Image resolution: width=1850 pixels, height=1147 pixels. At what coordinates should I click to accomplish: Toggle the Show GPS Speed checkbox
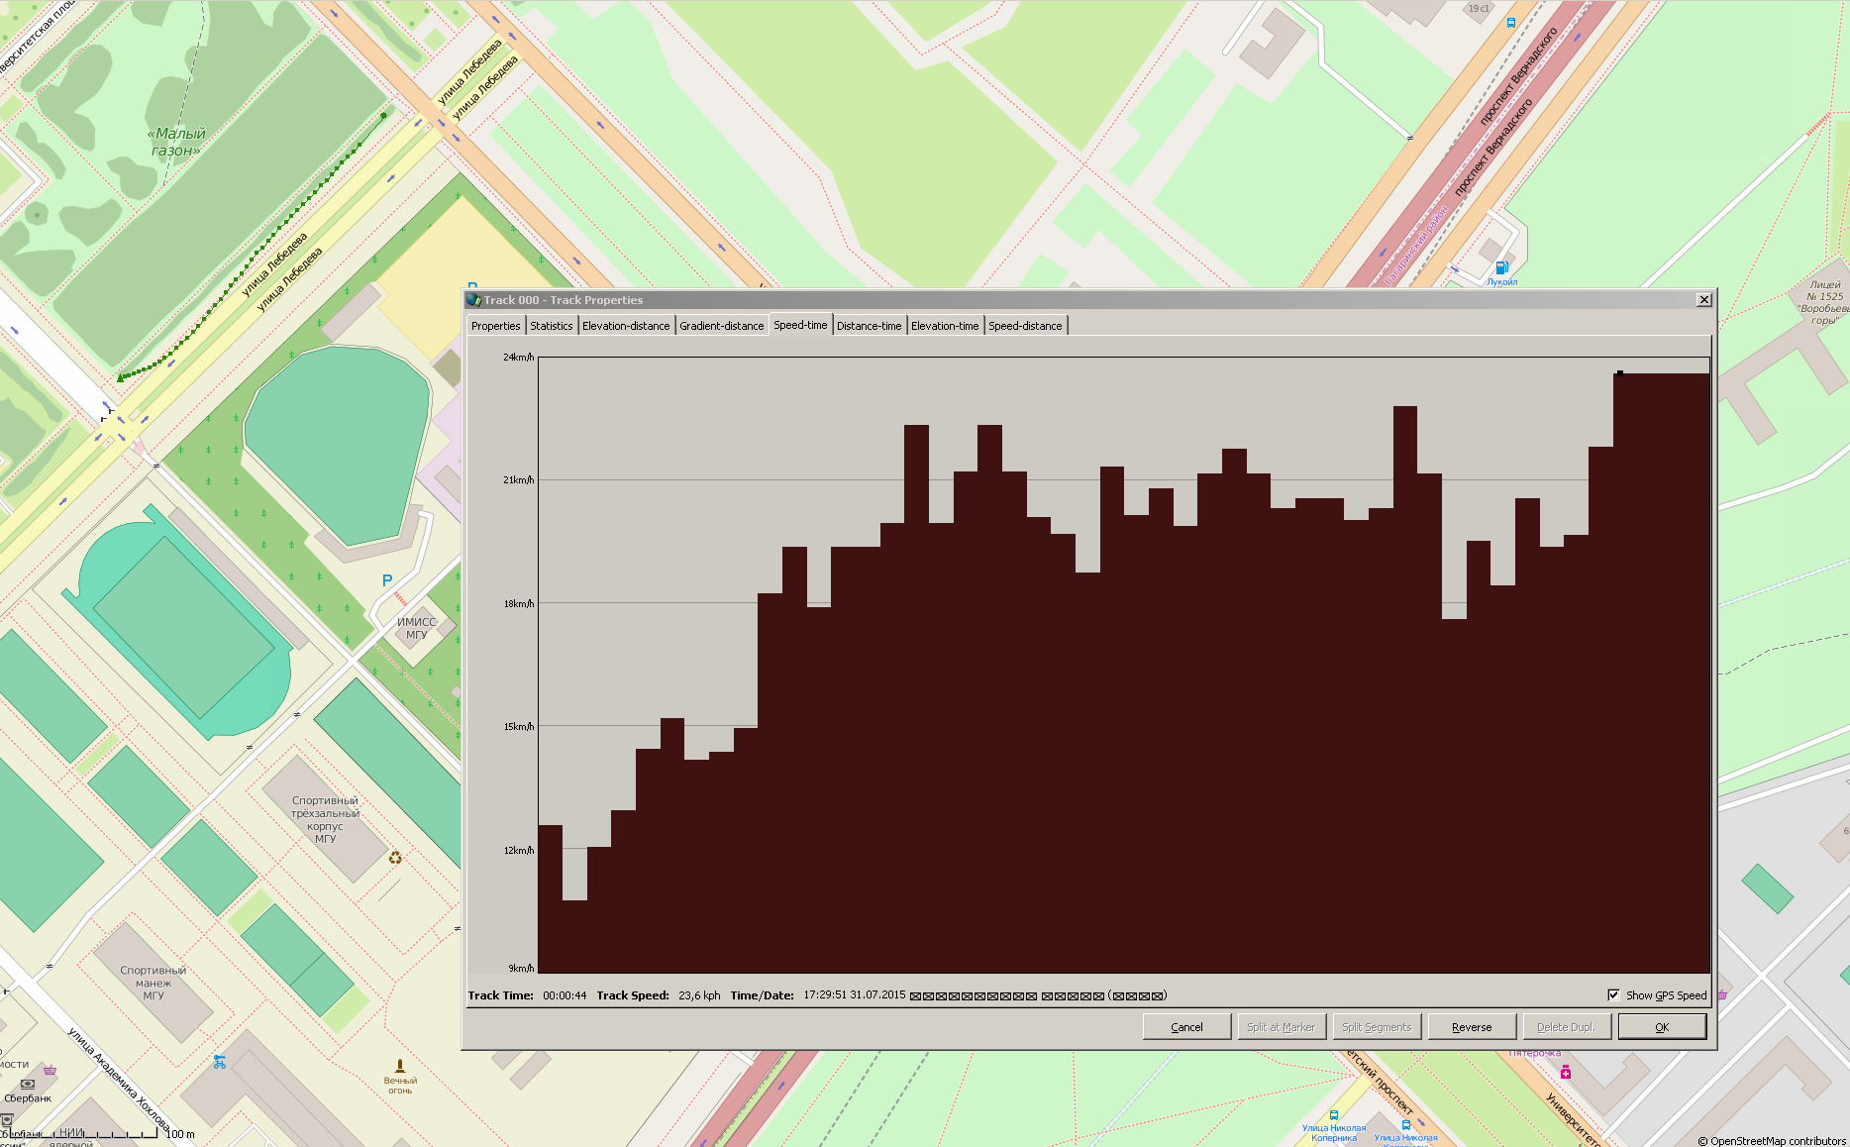coord(1613,995)
